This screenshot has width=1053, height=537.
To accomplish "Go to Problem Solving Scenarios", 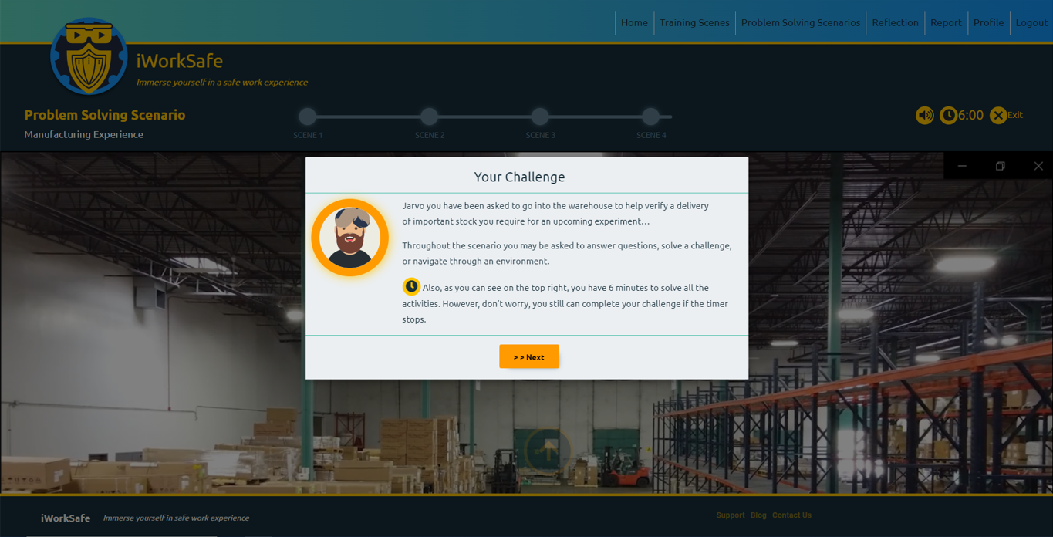I will 800,22.
